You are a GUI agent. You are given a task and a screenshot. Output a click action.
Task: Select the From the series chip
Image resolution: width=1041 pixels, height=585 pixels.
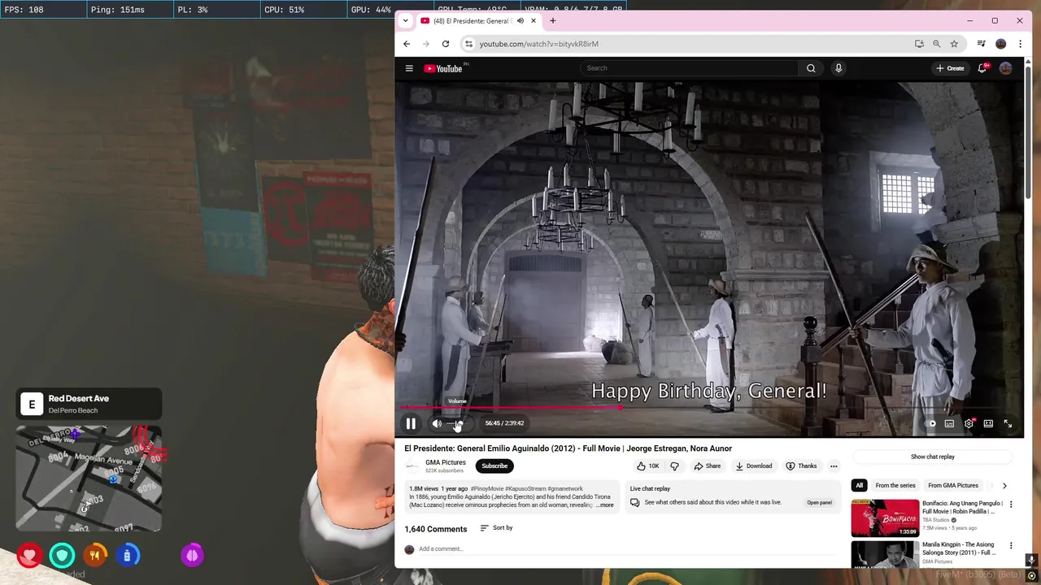click(895, 485)
